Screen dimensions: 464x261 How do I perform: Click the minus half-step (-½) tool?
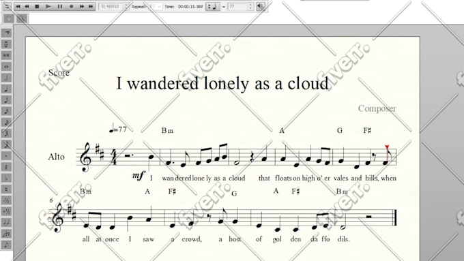click(7, 200)
